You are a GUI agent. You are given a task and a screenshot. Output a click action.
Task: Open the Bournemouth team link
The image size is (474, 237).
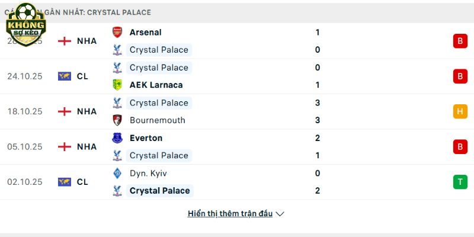coord(157,120)
